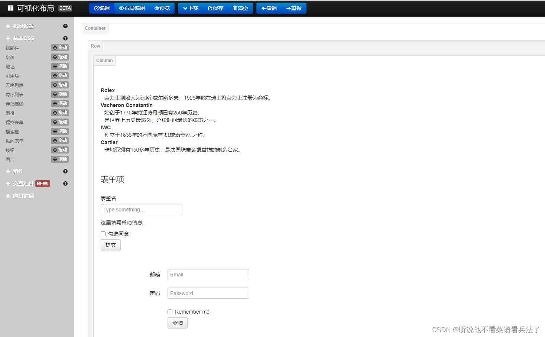Click the 拖动 drag handle for 提交表单

60,122
